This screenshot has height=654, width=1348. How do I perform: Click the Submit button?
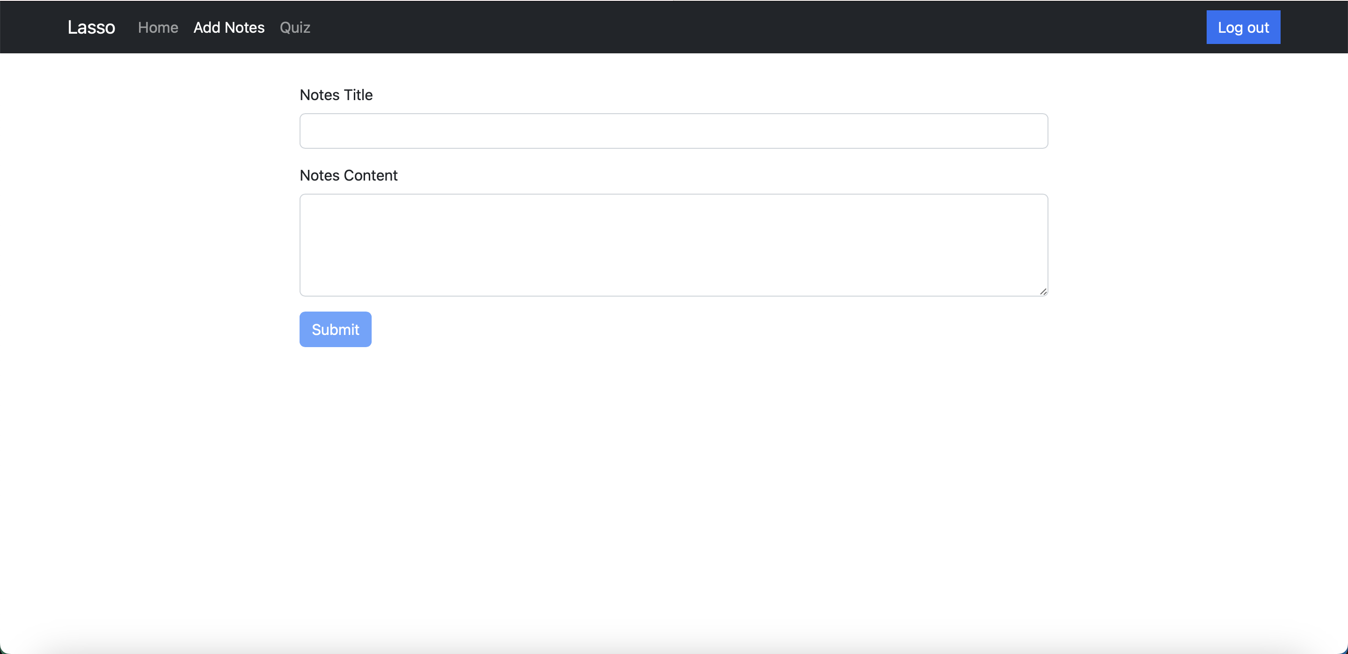pos(335,329)
